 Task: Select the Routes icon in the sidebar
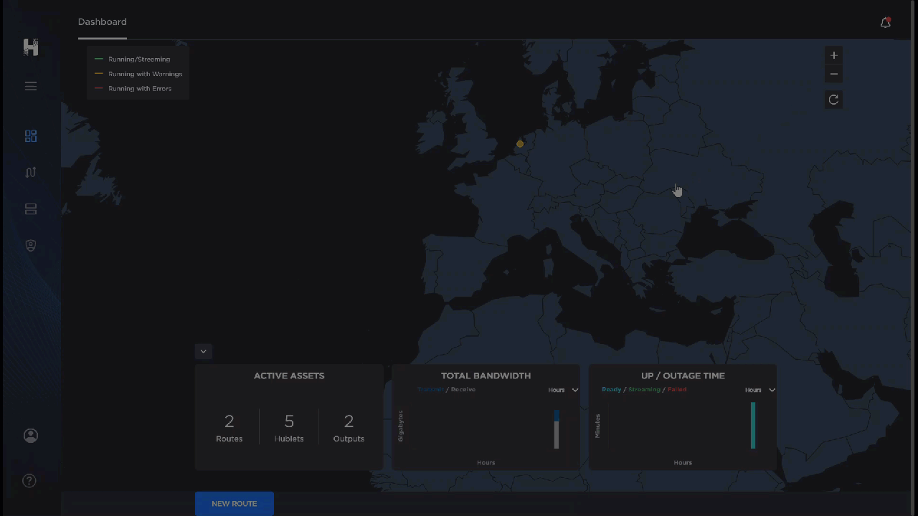tap(30, 172)
